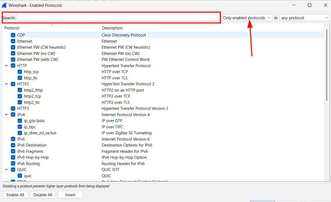Viewport: 331px width, 202px height.
Task: Uncheck the HTTP3 protocol checkbox
Action: coord(13,108)
